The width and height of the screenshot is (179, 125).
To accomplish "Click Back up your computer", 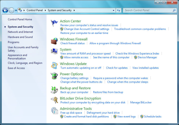I will tap(74, 92).
